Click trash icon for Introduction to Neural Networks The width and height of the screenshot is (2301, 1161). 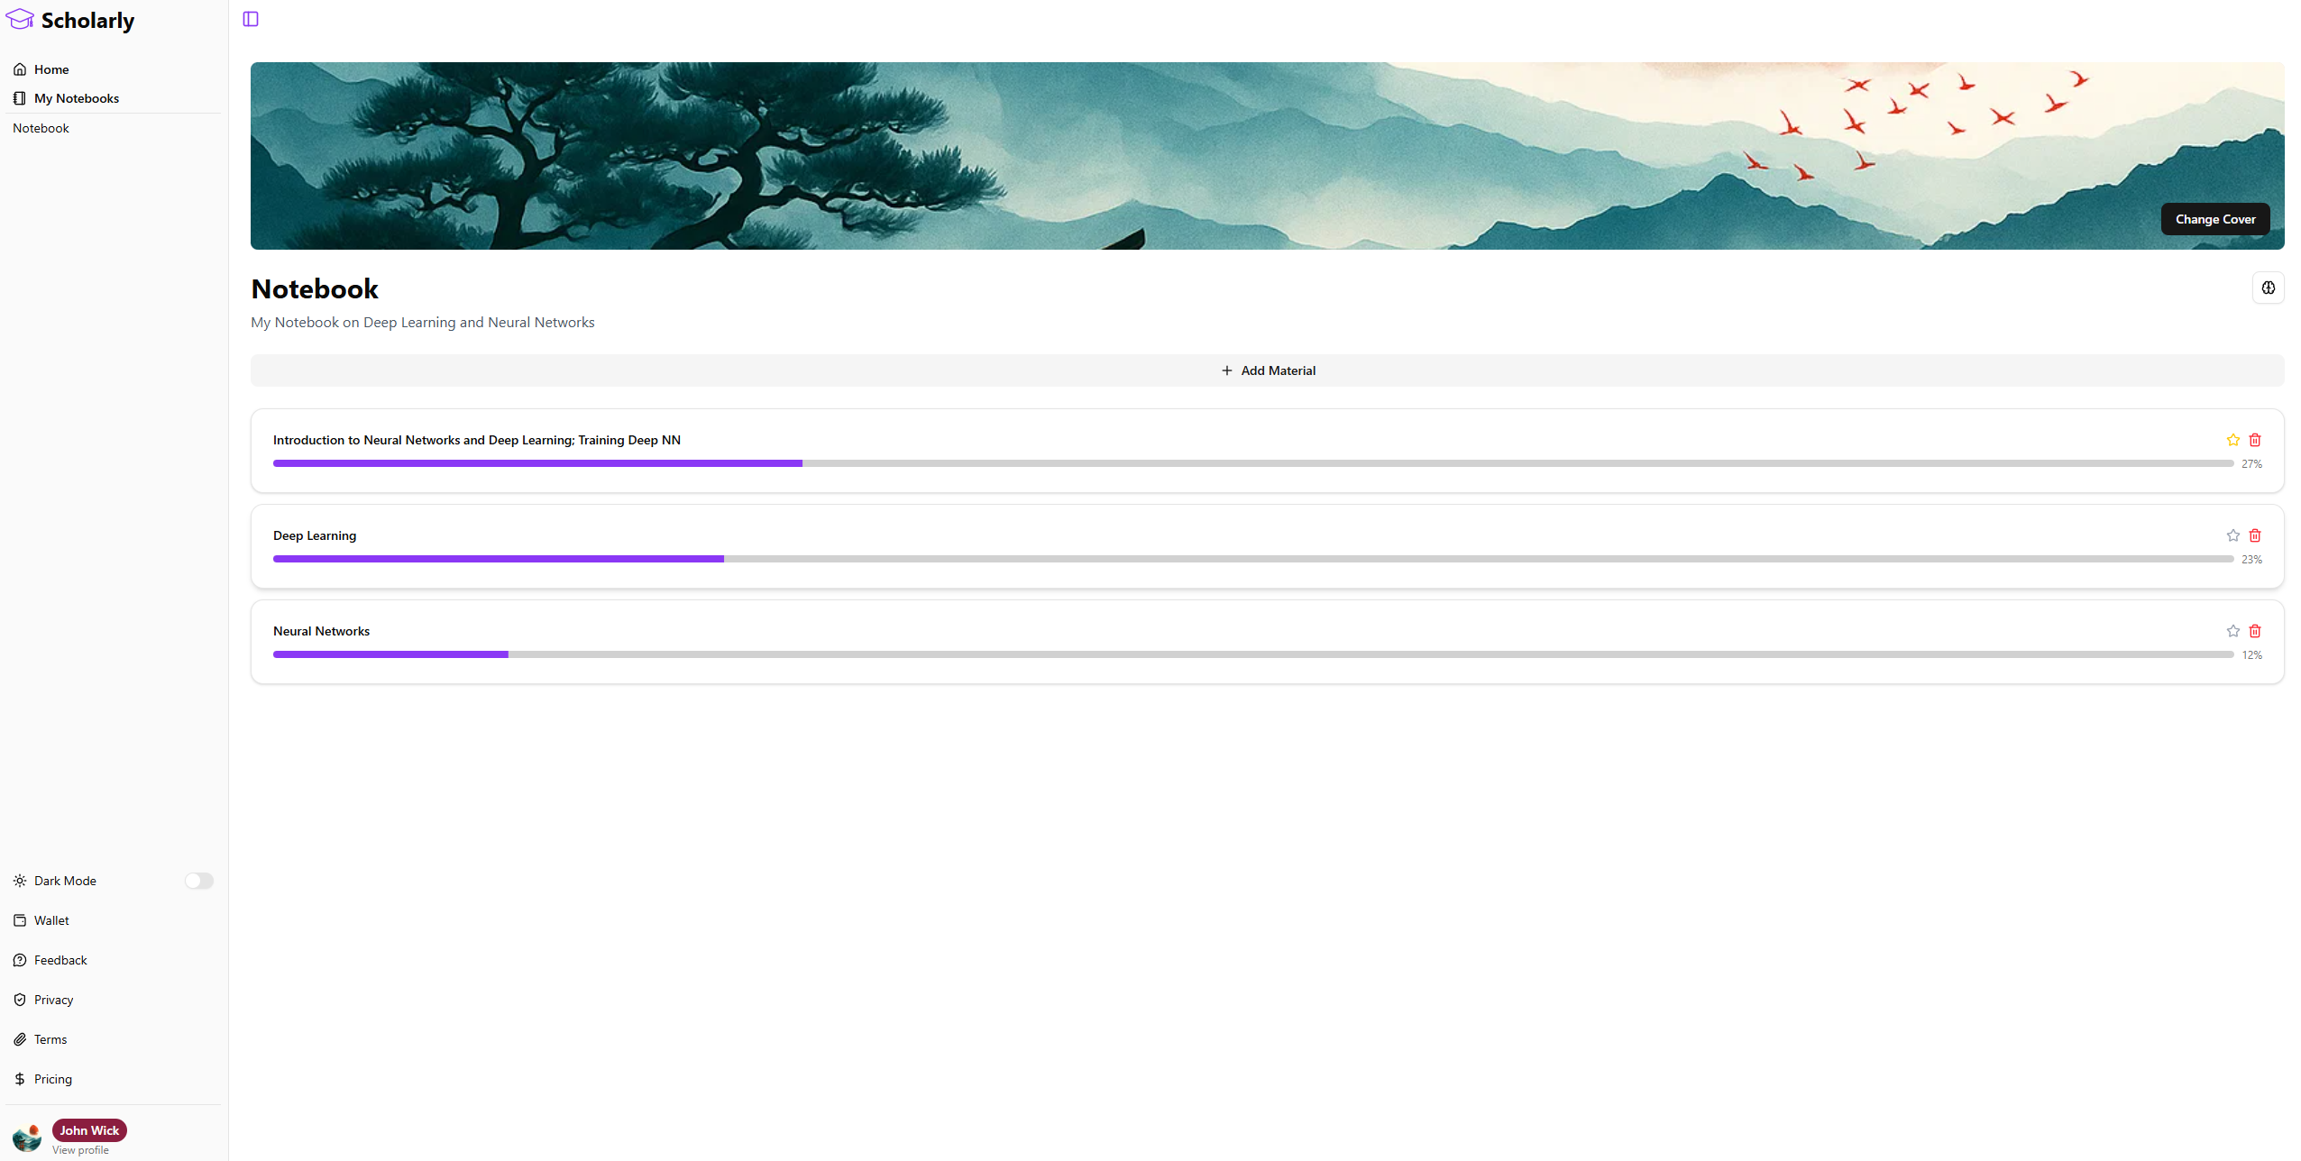coord(2254,440)
